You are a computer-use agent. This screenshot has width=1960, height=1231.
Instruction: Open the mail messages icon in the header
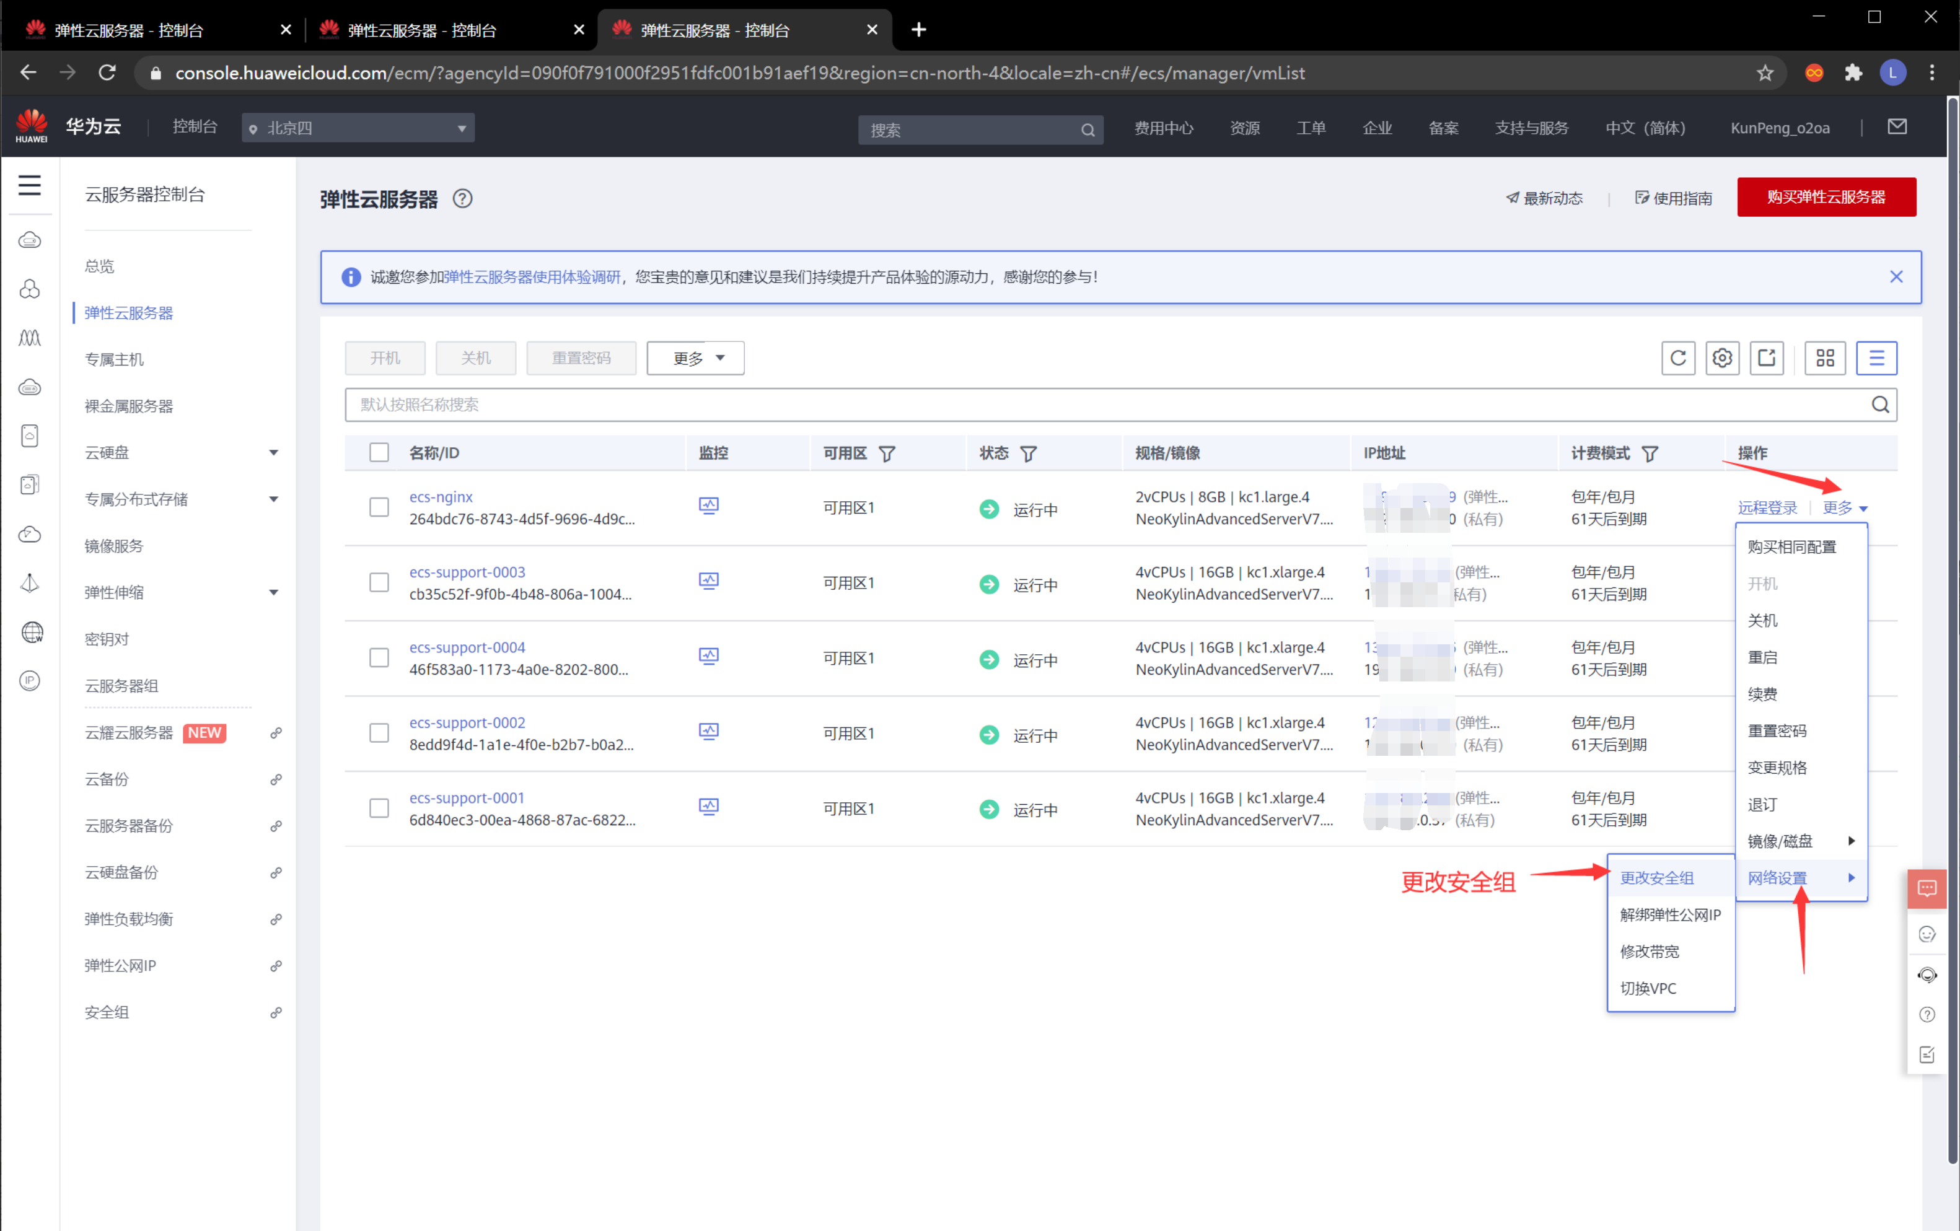click(1897, 127)
